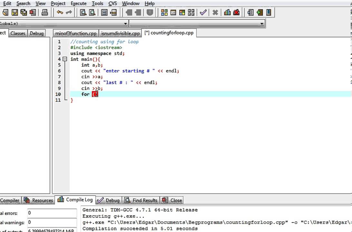
Task: Open the Debug tab in bottom panel
Action: (108, 200)
